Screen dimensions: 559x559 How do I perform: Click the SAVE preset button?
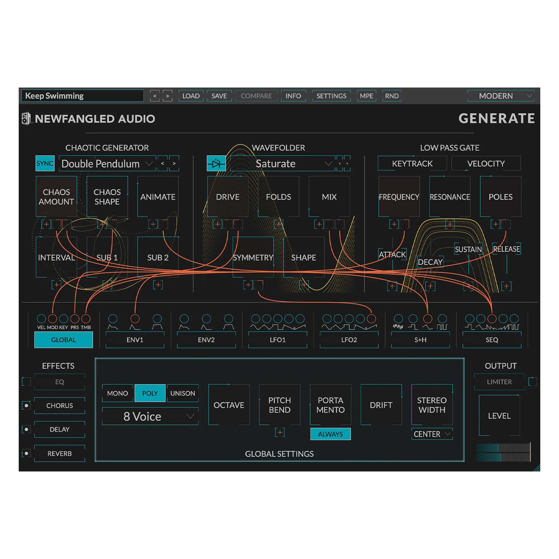[x=219, y=96]
